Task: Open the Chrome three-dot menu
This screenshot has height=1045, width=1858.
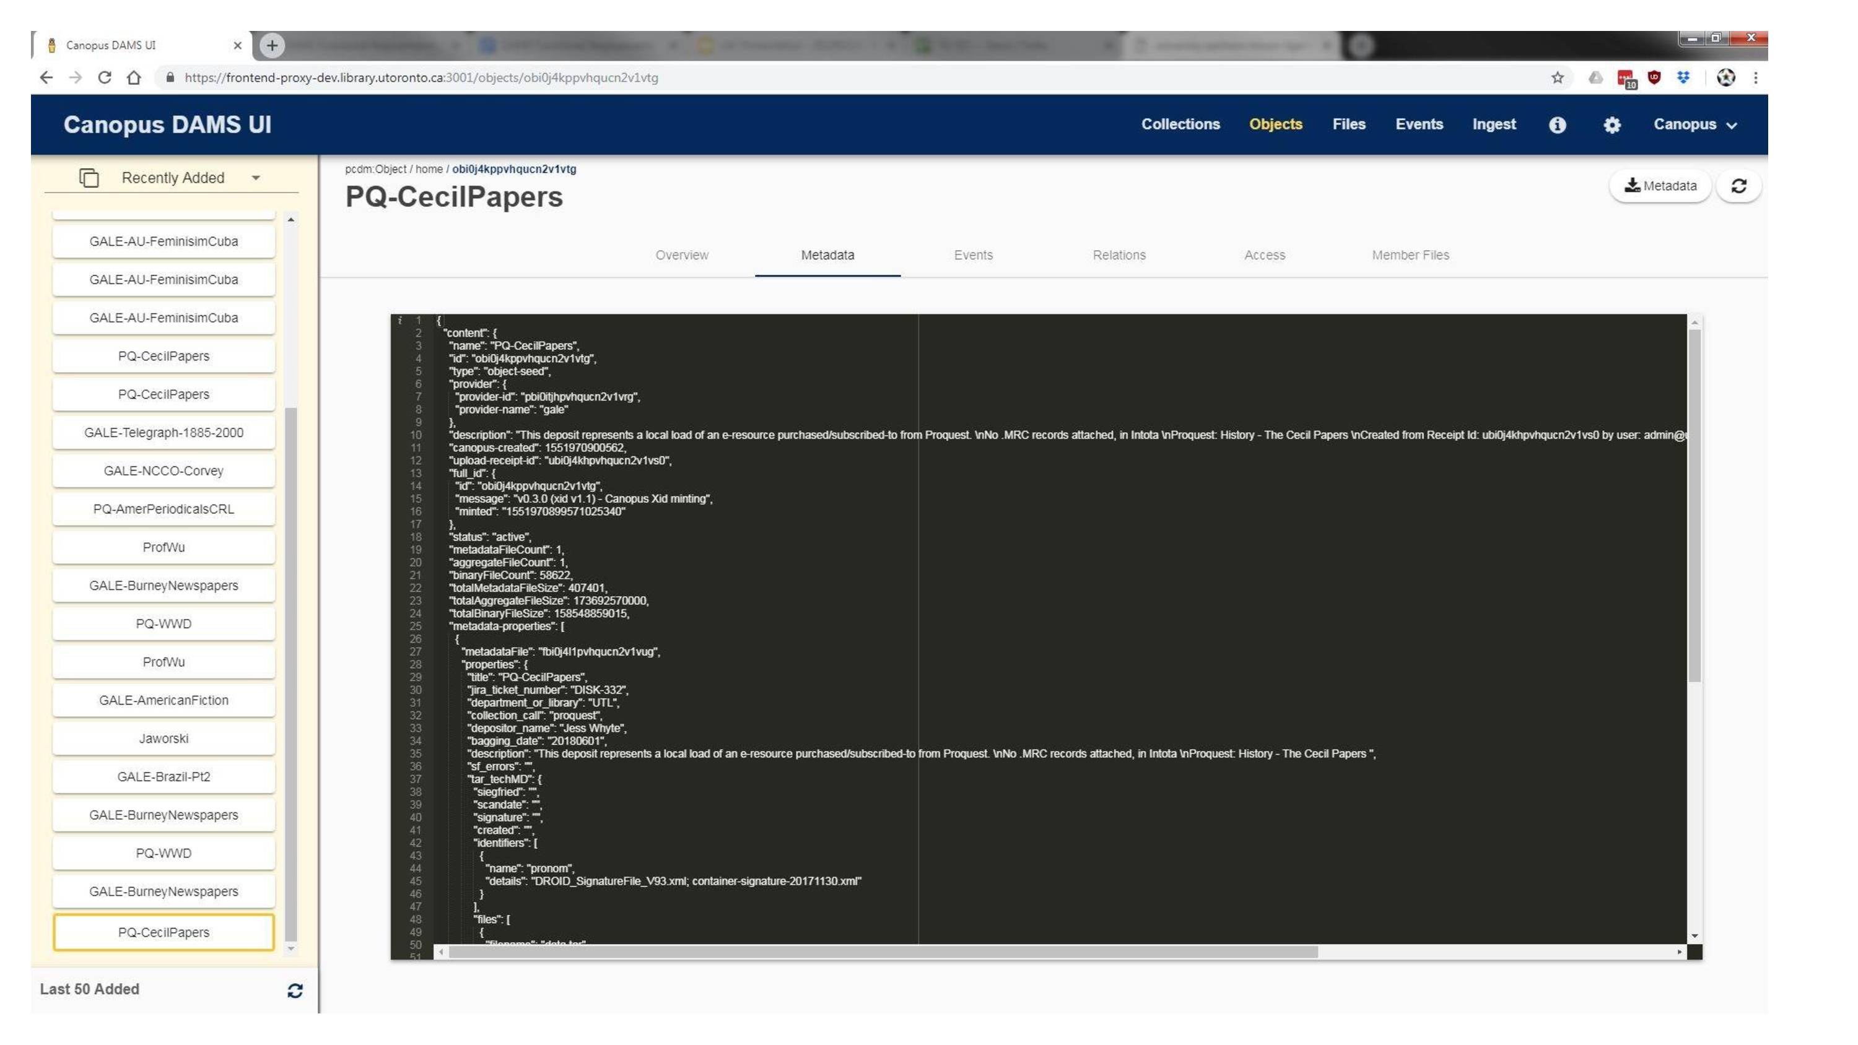Action: 1756,77
